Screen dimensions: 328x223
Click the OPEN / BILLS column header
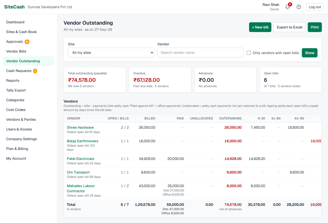(118, 118)
